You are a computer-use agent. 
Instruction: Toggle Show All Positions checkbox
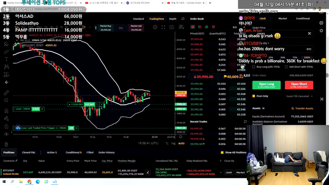222,153
